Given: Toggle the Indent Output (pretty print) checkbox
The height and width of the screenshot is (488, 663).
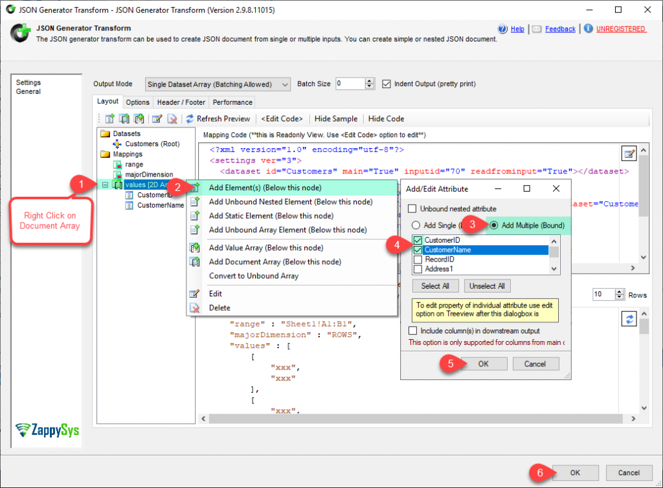Looking at the screenshot, I should click(386, 83).
